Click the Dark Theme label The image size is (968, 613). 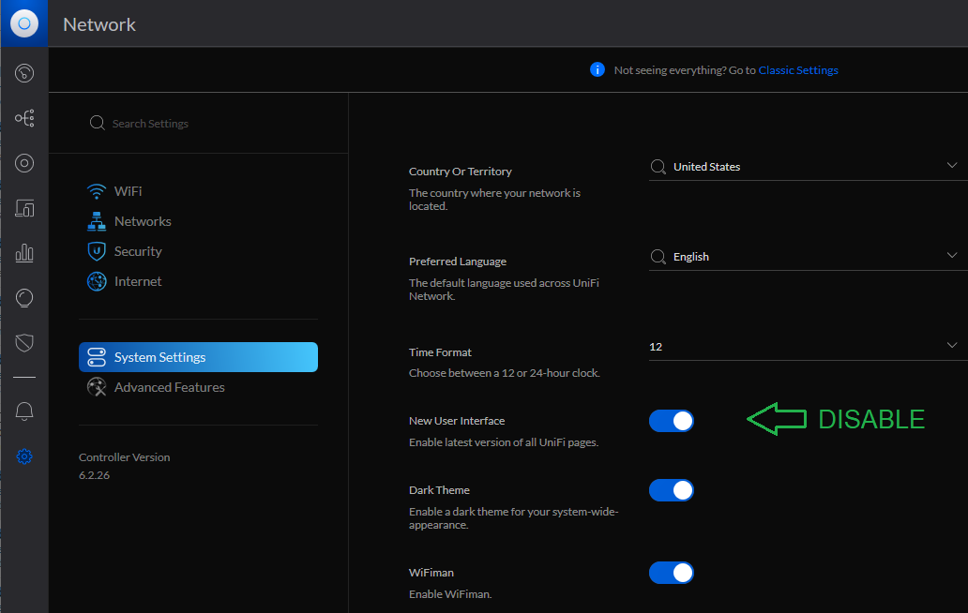point(439,490)
